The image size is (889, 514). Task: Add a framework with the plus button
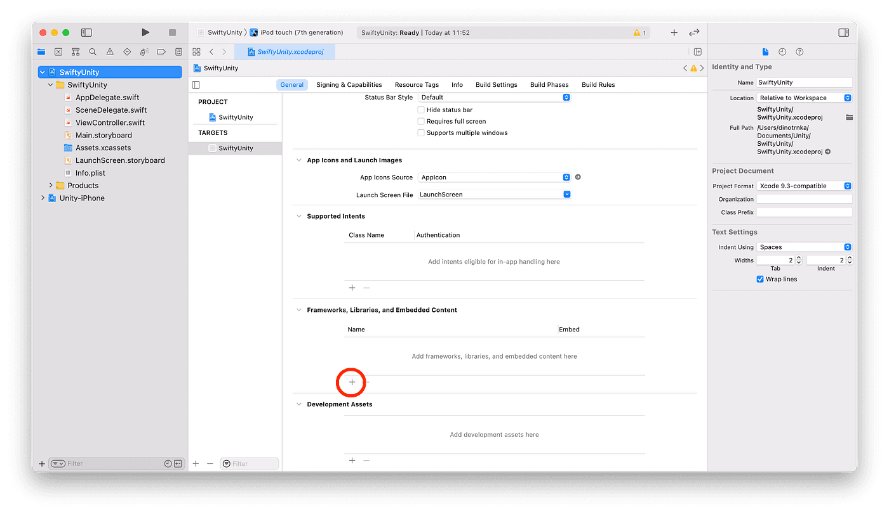[352, 382]
